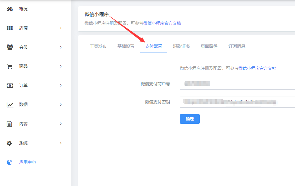Open 微信小程序官方文档 link in header

[x=162, y=23]
